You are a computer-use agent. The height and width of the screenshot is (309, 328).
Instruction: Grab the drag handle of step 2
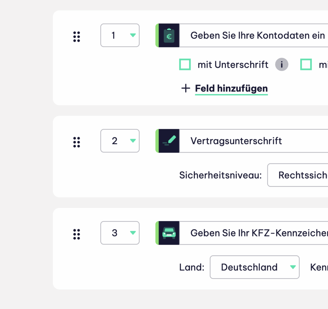pyautogui.click(x=77, y=142)
